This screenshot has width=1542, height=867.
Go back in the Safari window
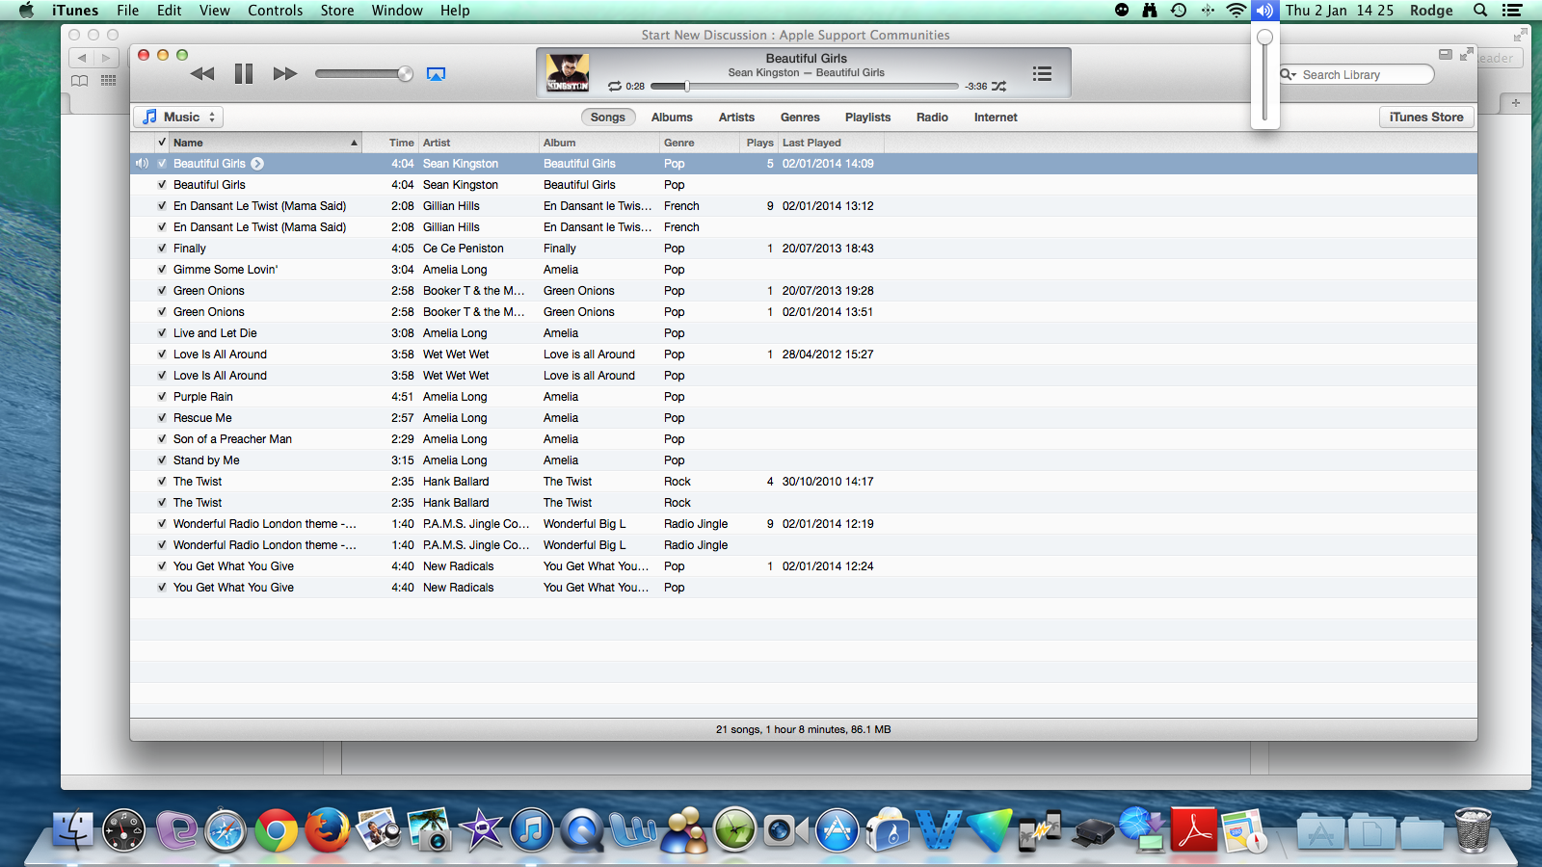point(82,58)
